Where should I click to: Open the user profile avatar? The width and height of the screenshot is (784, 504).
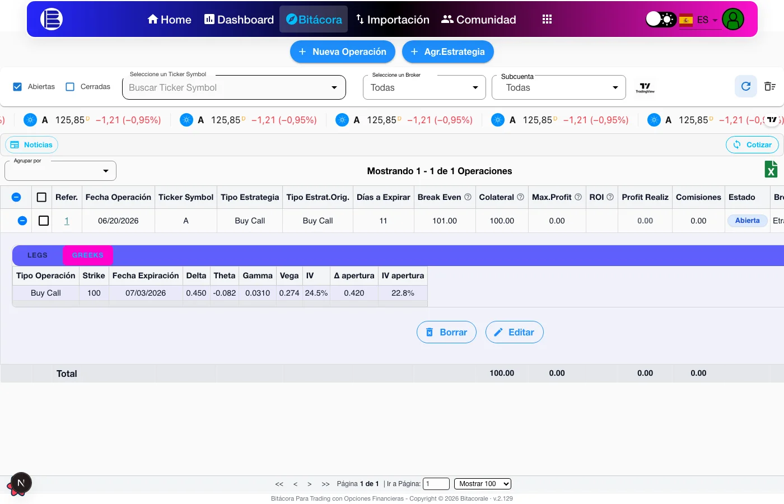click(733, 20)
